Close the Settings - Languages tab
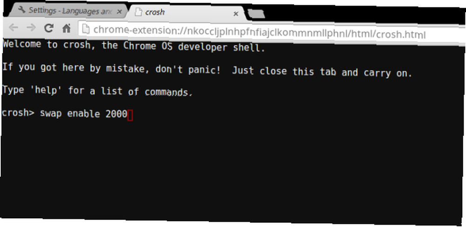The width and height of the screenshot is (466, 227). pos(119,12)
